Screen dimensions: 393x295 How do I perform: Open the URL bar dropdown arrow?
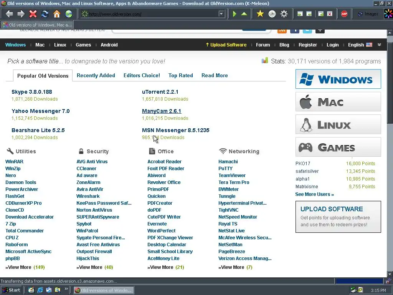[x=221, y=14]
